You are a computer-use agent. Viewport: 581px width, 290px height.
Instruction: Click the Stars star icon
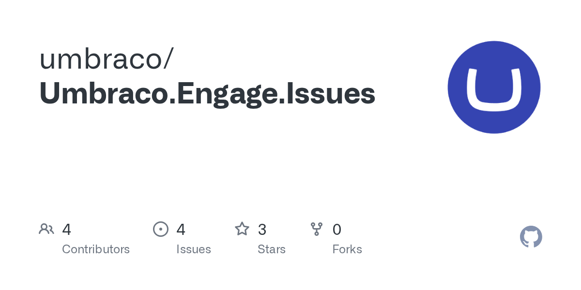[x=242, y=229]
